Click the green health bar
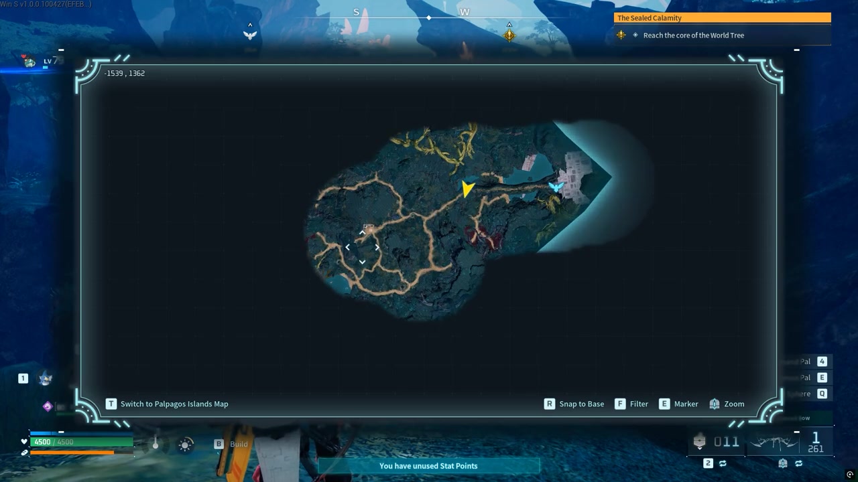Viewport: 858px width, 482px height. (x=81, y=442)
